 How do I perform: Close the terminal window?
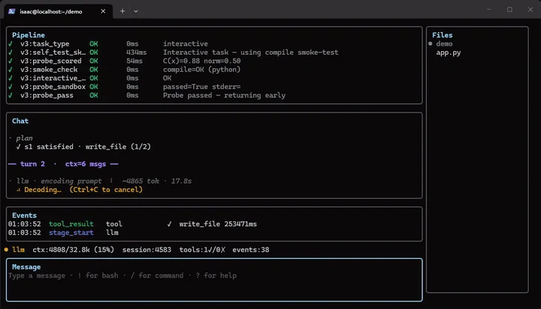tap(530, 10)
